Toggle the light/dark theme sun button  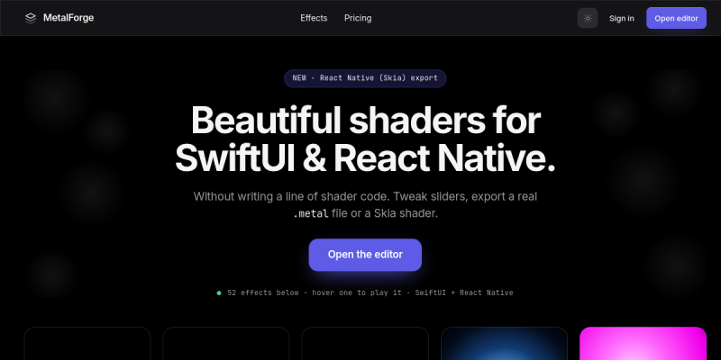(588, 18)
